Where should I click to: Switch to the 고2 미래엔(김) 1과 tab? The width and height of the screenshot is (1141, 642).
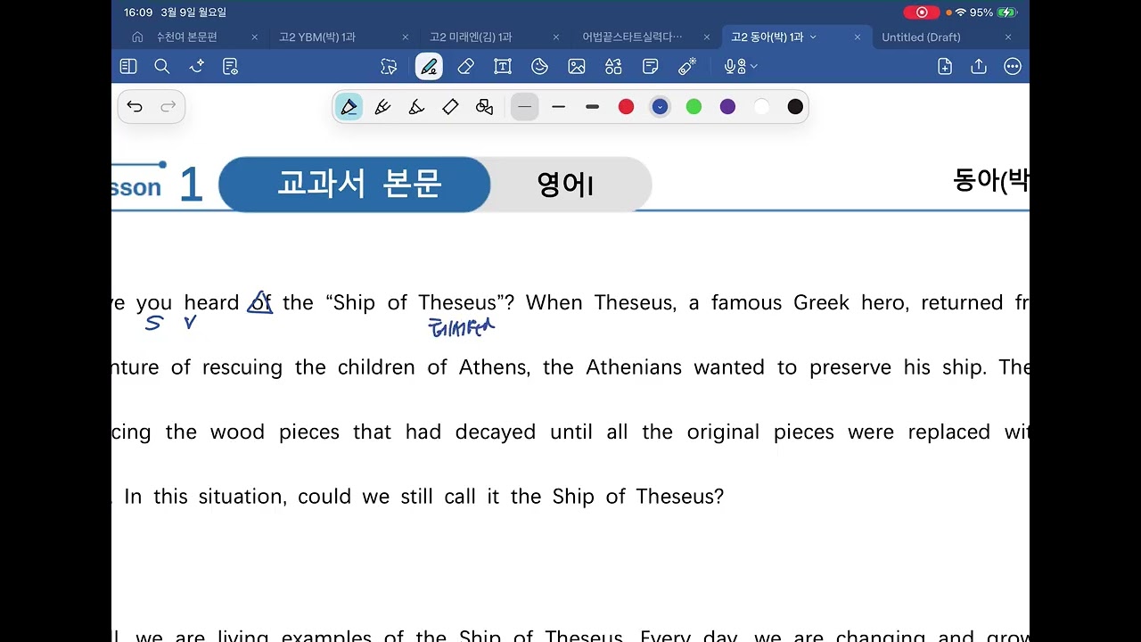(x=471, y=37)
